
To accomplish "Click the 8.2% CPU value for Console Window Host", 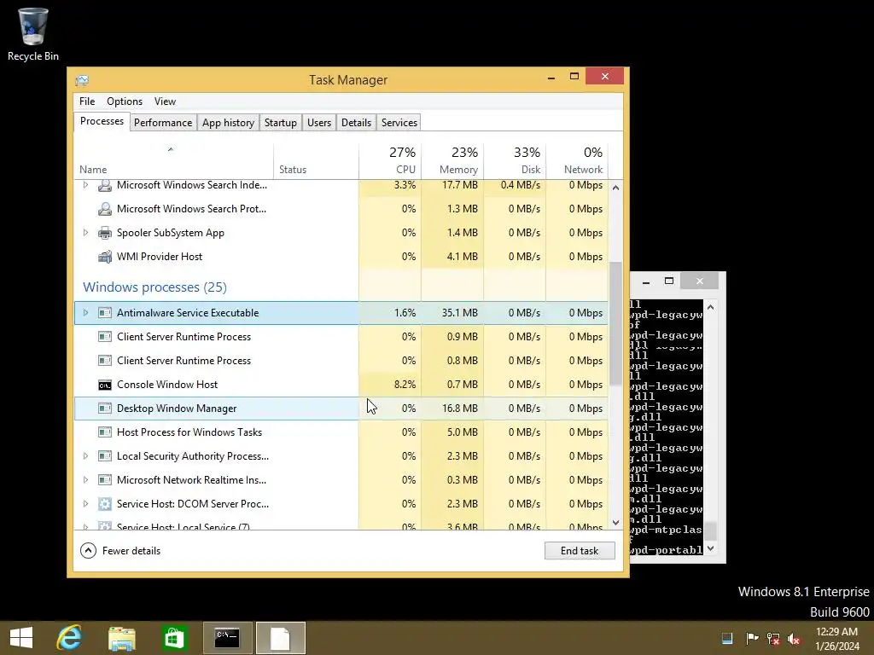I will (x=405, y=385).
